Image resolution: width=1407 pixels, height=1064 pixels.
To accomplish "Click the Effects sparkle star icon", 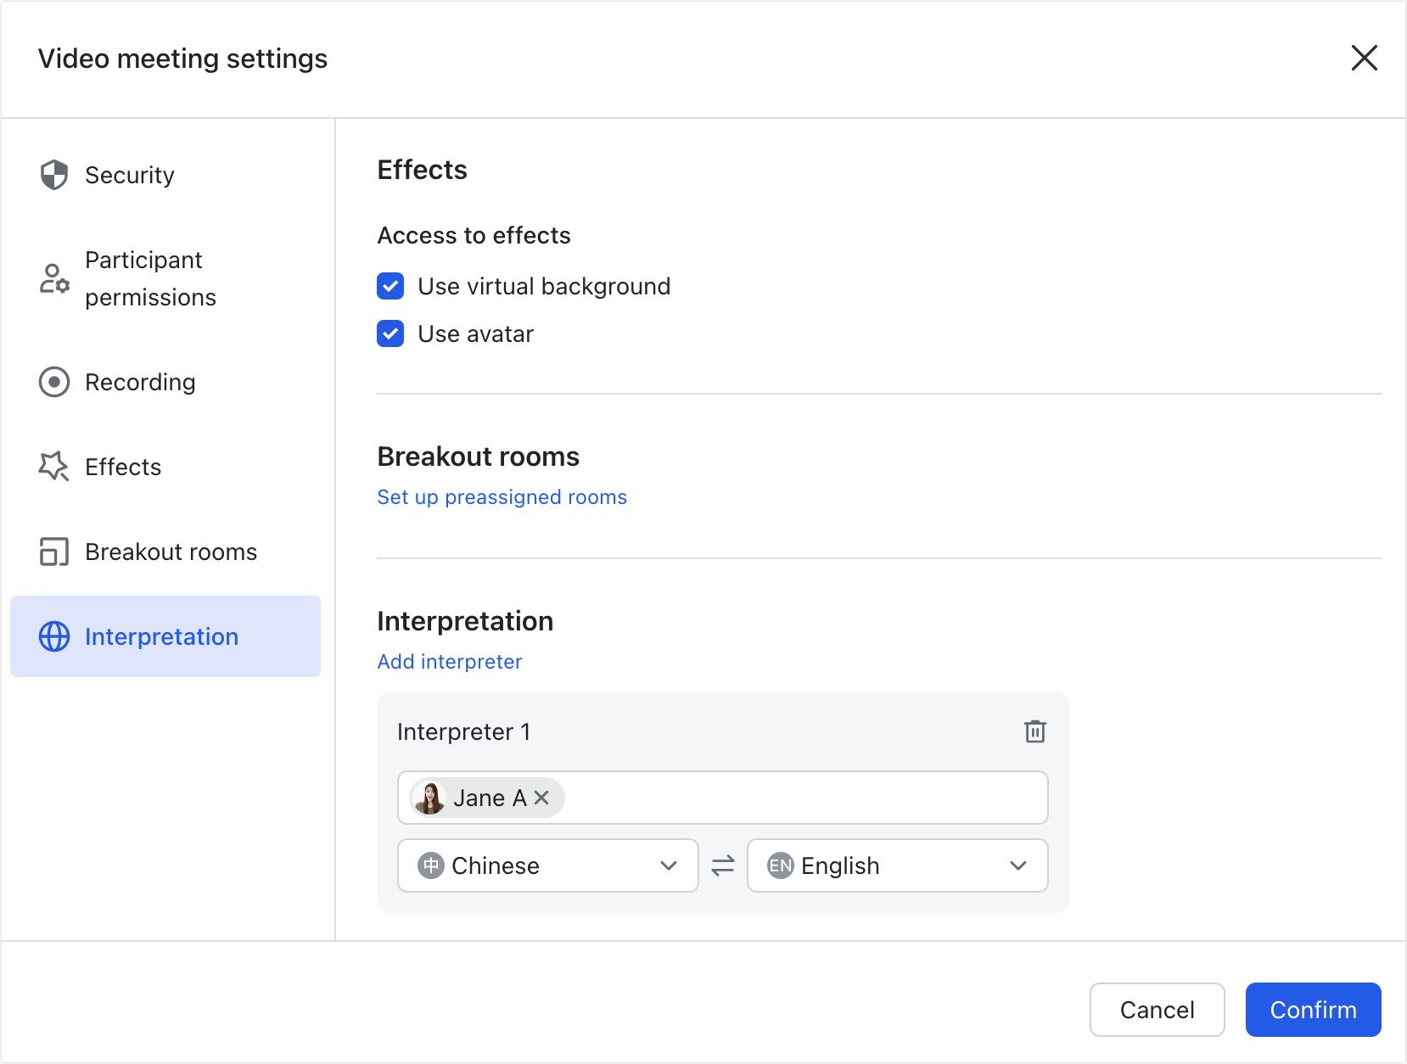I will coord(54,467).
